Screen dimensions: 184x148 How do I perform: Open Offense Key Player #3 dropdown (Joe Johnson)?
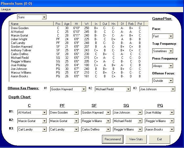[157, 89]
